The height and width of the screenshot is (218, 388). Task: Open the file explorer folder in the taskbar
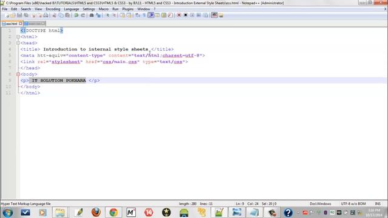tap(59, 213)
